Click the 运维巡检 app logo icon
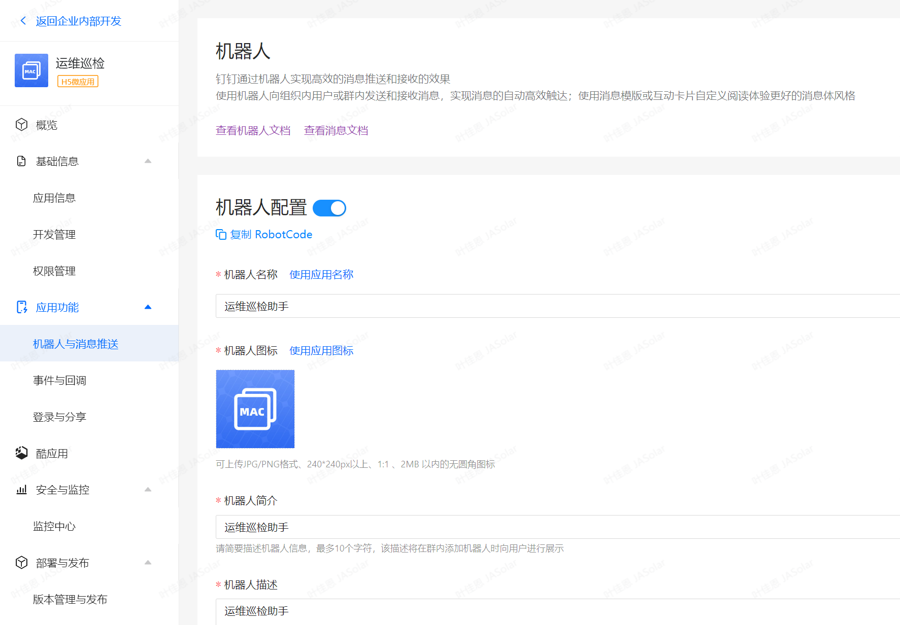The height and width of the screenshot is (625, 900). pos(31,70)
